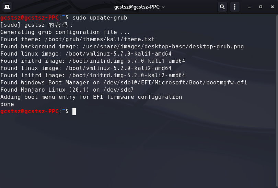
Task: Click the initrd.img-5.2.0-kali2-amd64 line
Action: (x=93, y=75)
